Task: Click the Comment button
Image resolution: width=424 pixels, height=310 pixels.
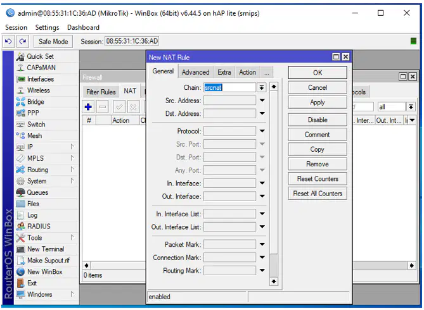Action: coord(318,135)
